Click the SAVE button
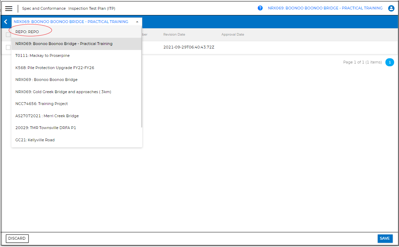 [x=385, y=239]
